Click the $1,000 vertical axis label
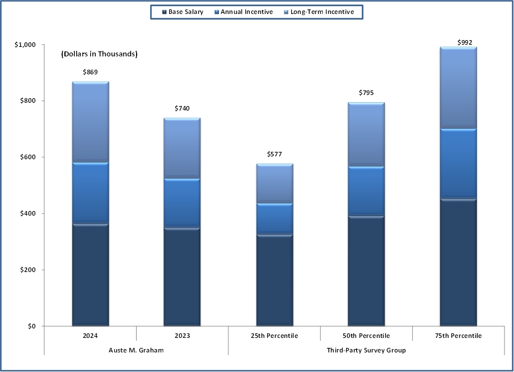Image resolution: width=514 pixels, height=372 pixels. (25, 45)
